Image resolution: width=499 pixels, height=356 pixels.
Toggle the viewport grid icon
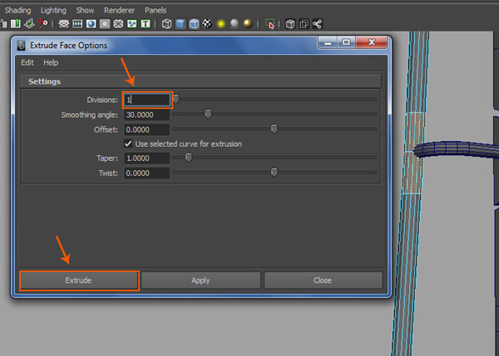pos(64,24)
